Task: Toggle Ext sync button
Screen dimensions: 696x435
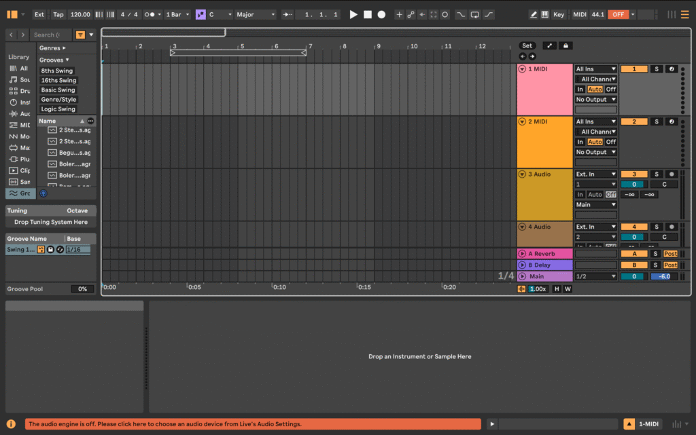Action: 39,15
